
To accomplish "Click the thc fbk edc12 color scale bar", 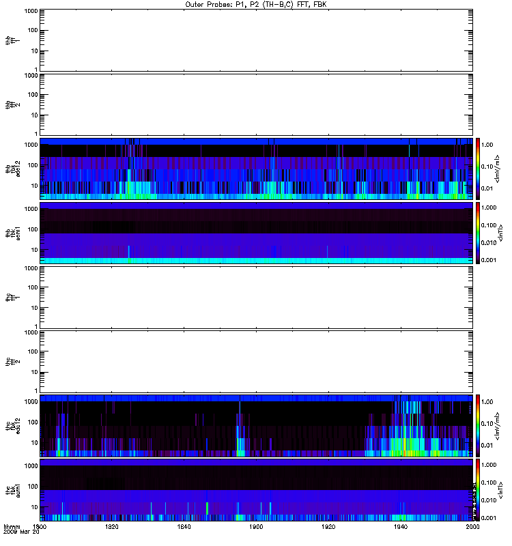I will click(x=478, y=426).
